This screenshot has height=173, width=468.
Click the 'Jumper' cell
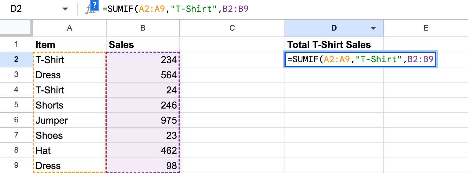click(70, 120)
